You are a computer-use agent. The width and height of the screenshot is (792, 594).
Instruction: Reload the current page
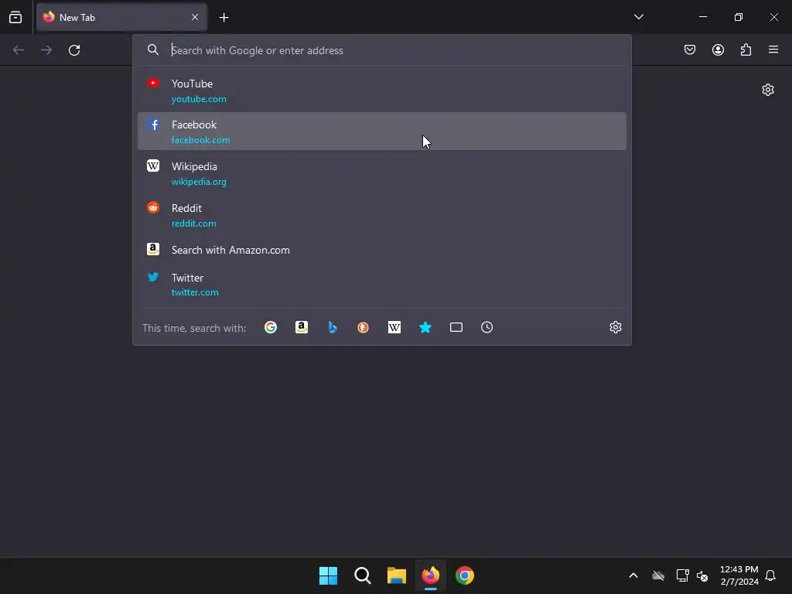point(74,50)
